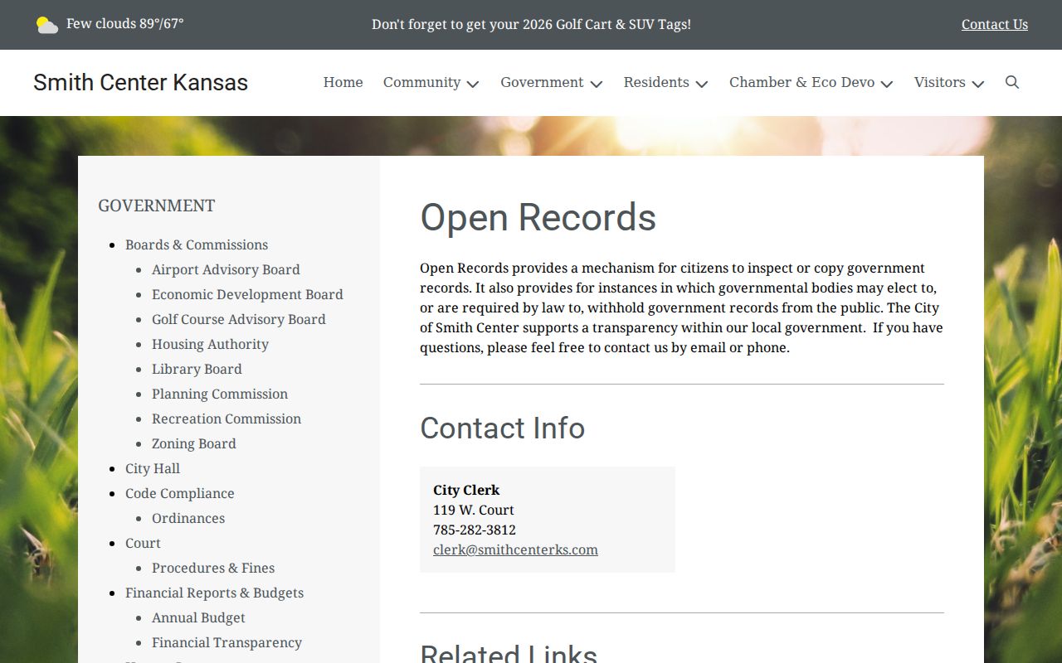Click the phone number 785-282-3812
The image size is (1062, 663).
tap(475, 530)
